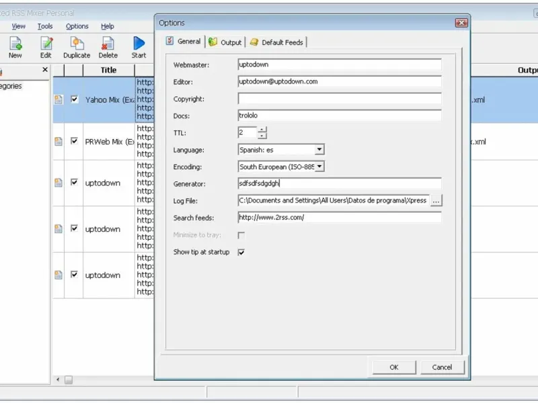
Task: Click the document icon in Yahoo Mix row
Action: pyautogui.click(x=59, y=99)
